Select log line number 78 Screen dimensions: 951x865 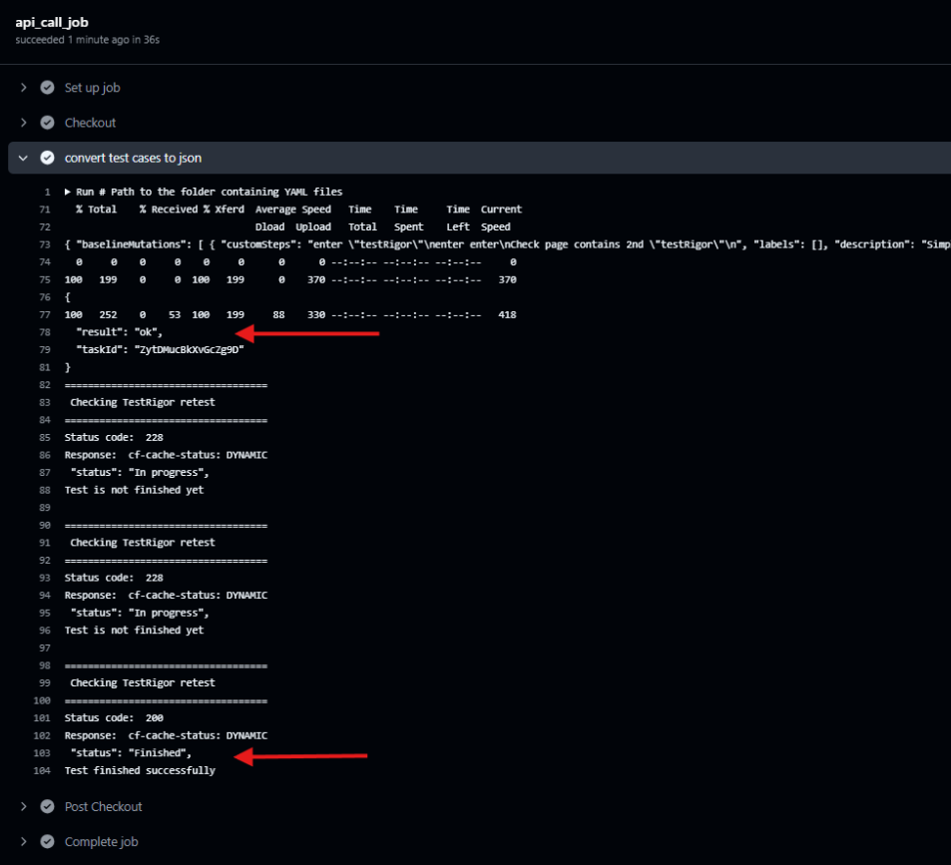(x=44, y=332)
